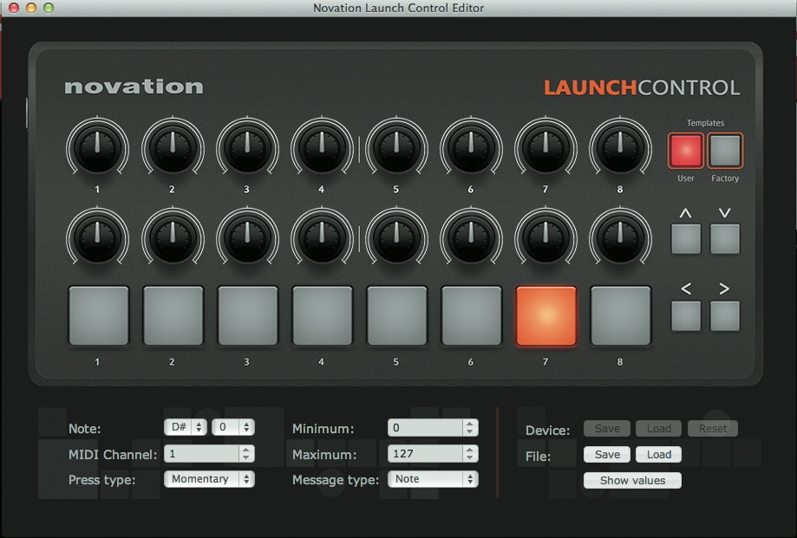Open the note octave dropdown
Image resolution: width=797 pixels, height=538 pixels.
tap(232, 427)
